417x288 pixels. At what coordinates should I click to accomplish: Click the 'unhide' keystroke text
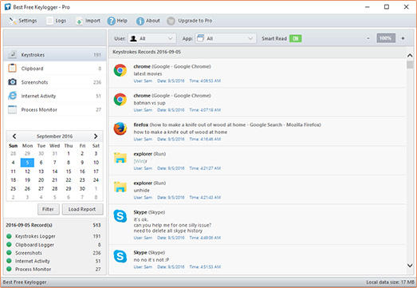click(x=141, y=191)
